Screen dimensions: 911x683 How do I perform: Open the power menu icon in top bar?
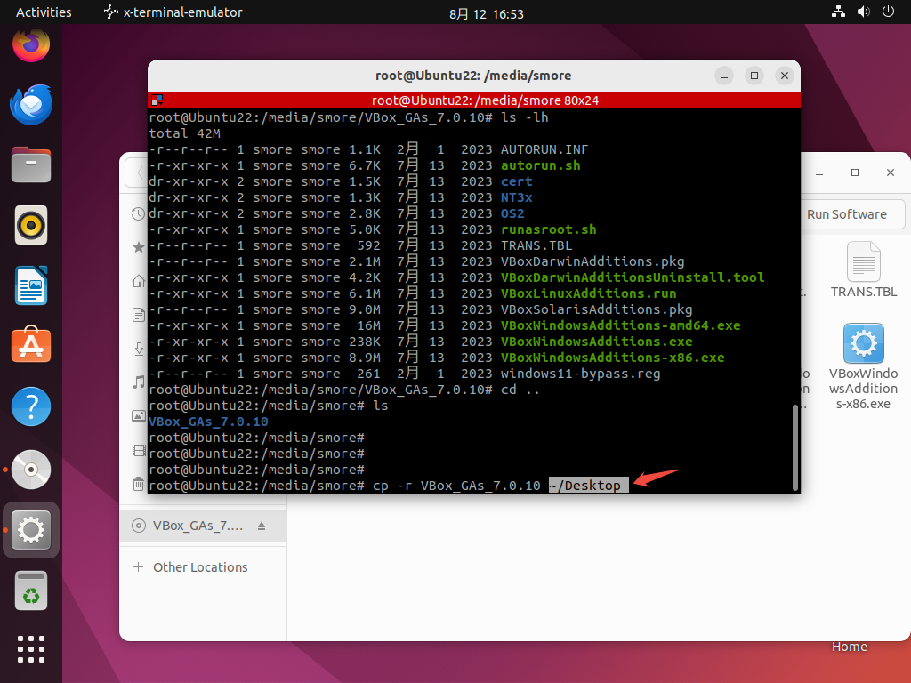click(888, 12)
